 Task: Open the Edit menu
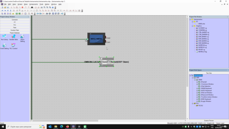coord(9,4)
